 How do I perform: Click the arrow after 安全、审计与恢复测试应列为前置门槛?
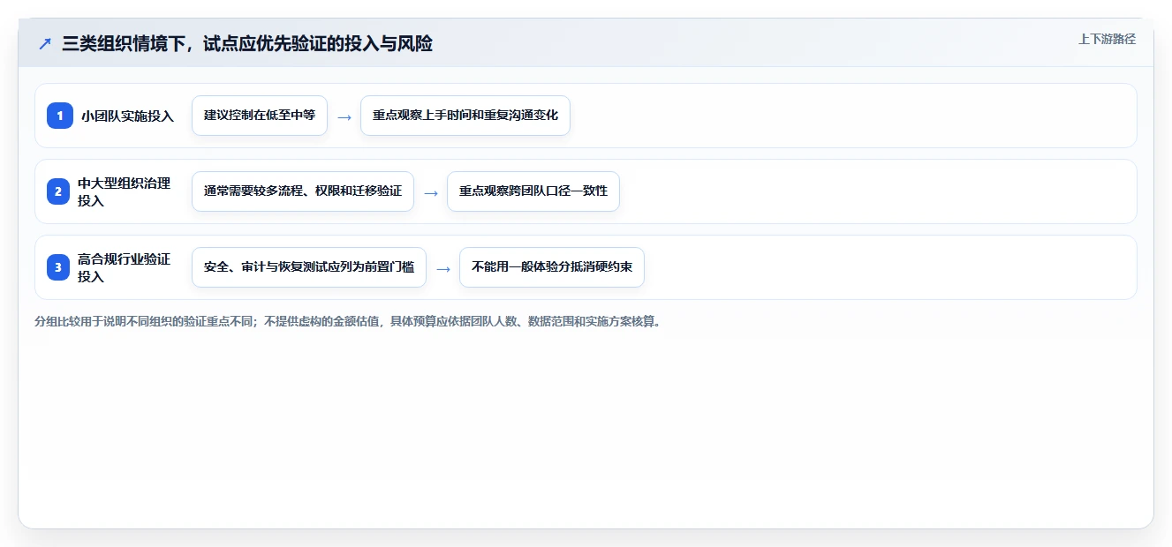click(443, 268)
